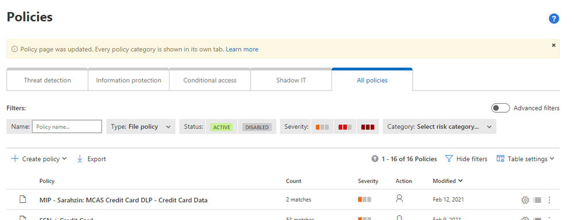Open settings gear for Credit Card DLP policy
Viewport: 574px width, 220px height.
tap(525, 200)
